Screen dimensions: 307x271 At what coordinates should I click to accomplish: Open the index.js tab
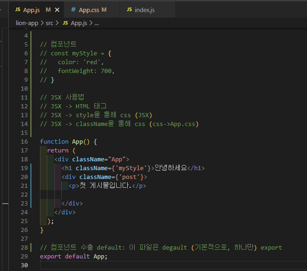coord(147,10)
